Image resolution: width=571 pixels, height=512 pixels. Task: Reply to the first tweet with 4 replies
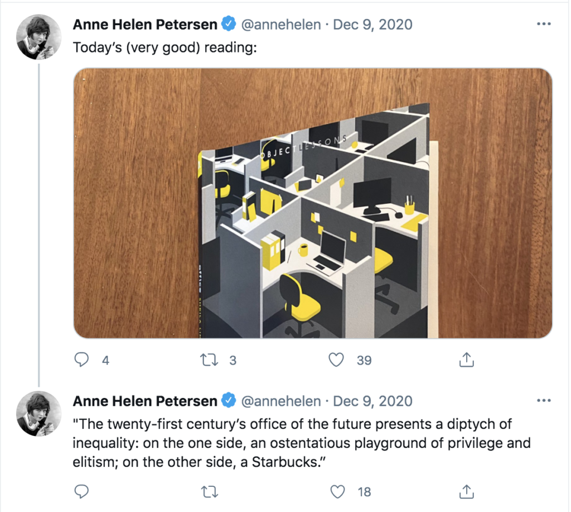[81, 360]
